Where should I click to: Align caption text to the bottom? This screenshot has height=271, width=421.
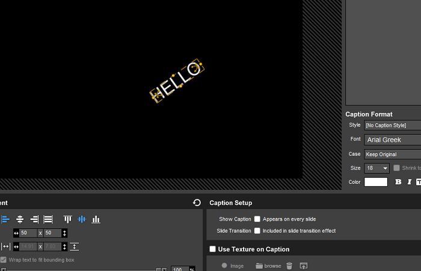click(96, 219)
